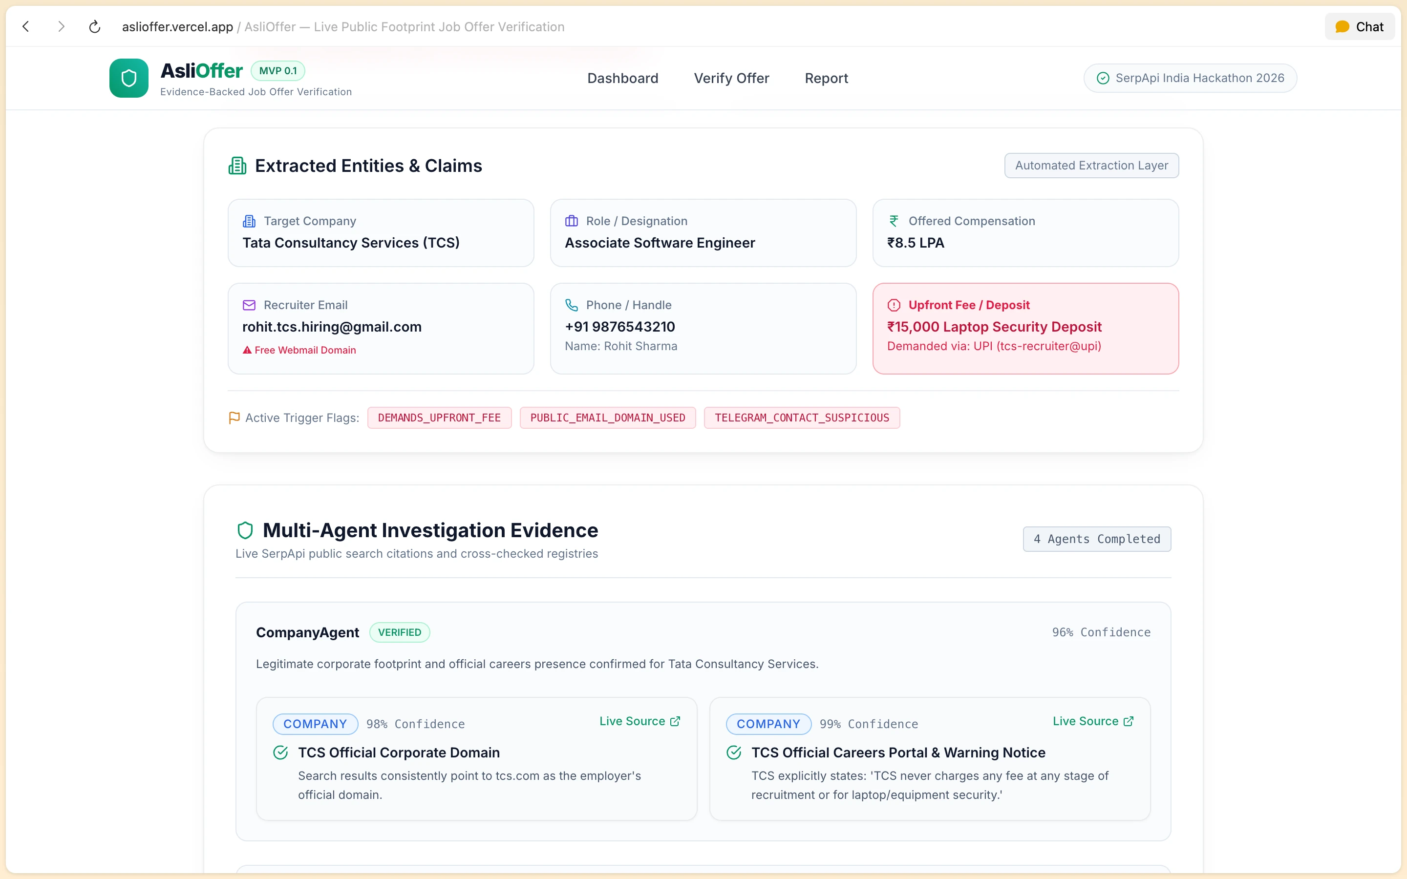Click the Recruiter Email envelope icon
1407x879 pixels.
pyautogui.click(x=249, y=305)
